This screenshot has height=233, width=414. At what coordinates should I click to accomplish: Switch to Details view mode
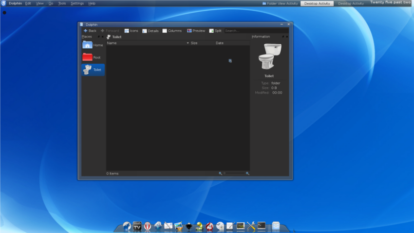pyautogui.click(x=150, y=31)
